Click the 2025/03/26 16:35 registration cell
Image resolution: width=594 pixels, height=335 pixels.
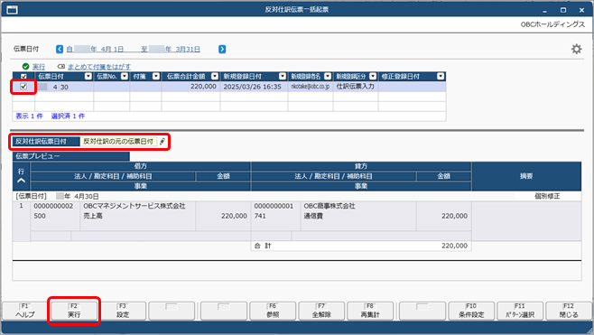254,87
